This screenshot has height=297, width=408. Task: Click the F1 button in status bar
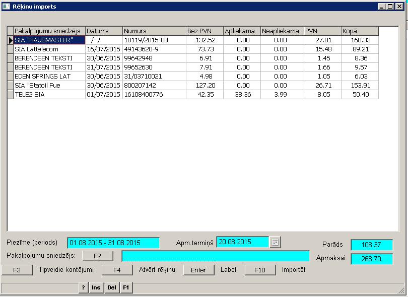(126, 287)
